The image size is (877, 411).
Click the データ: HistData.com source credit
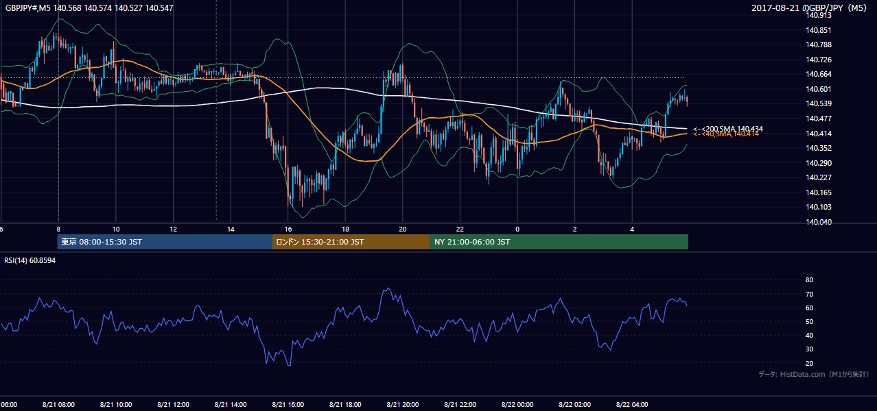(x=813, y=374)
